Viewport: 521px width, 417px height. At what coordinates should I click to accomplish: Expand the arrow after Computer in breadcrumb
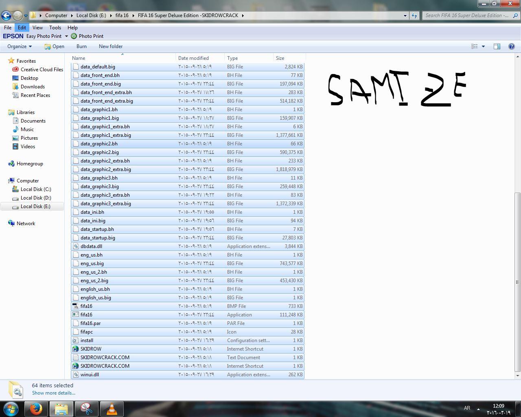click(x=72, y=15)
